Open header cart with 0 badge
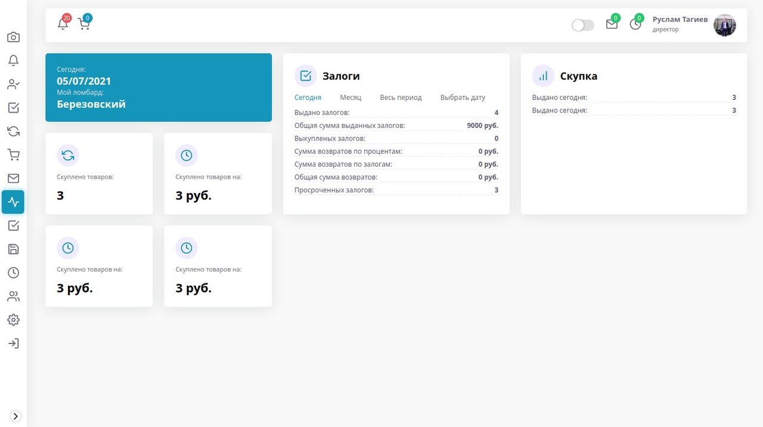Screen dimensions: 763x427 [x=84, y=23]
